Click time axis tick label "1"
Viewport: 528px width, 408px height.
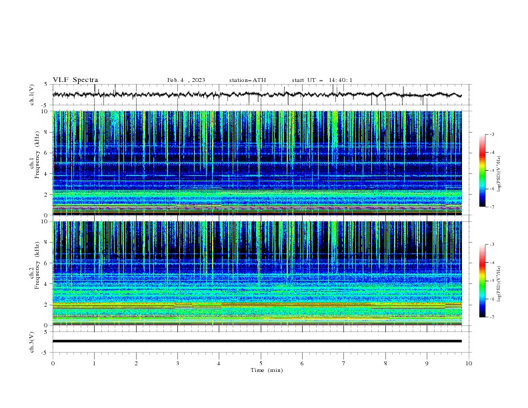pos(94,363)
